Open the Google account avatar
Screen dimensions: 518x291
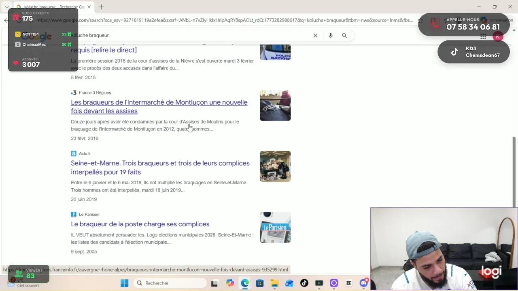[498, 36]
